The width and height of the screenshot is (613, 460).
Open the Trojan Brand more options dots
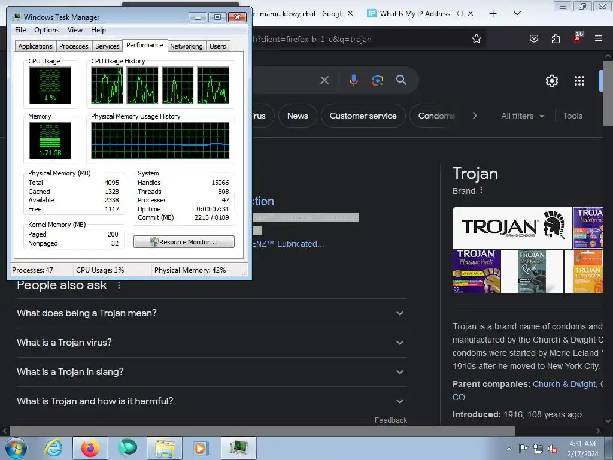point(481,190)
